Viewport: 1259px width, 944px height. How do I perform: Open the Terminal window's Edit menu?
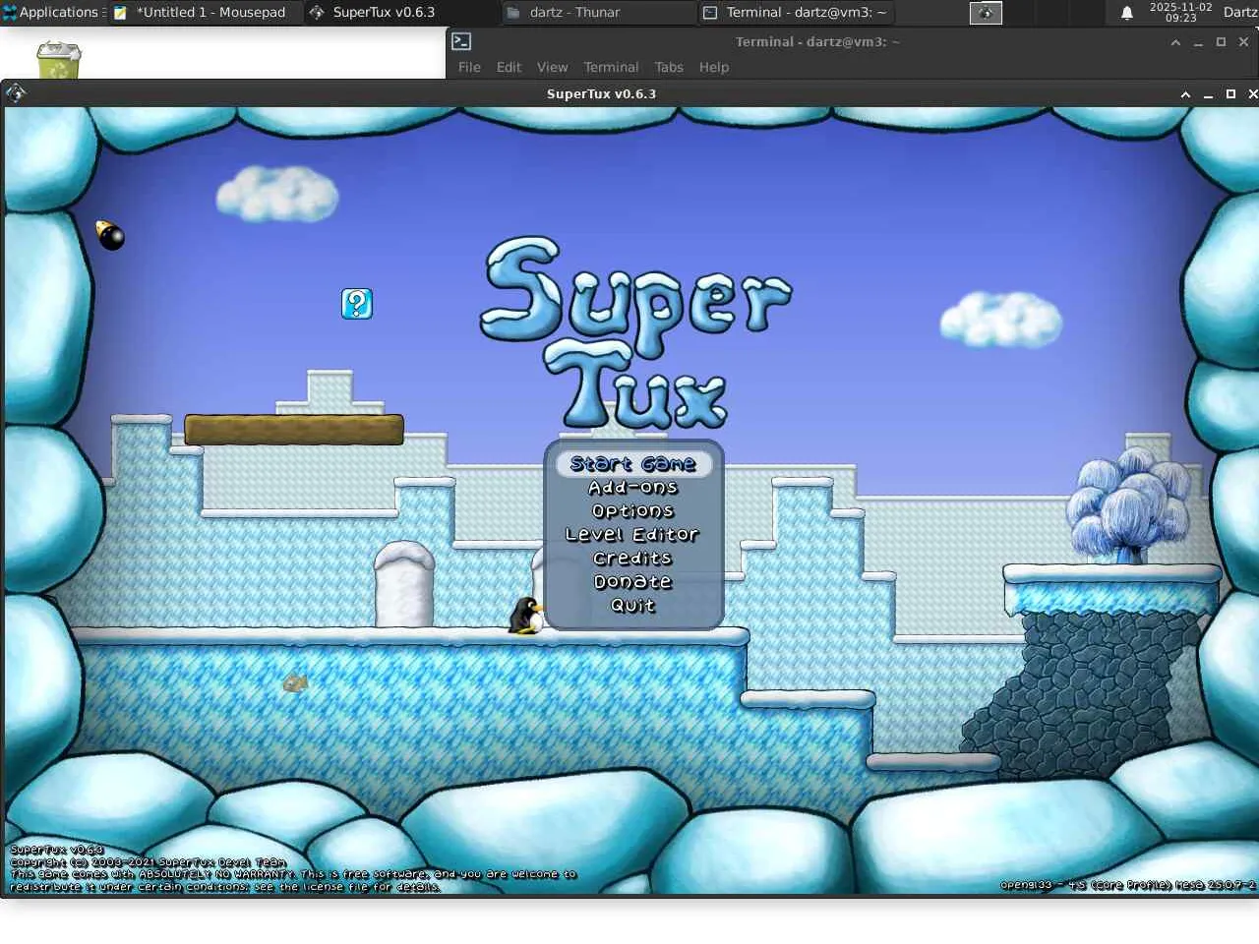(x=509, y=67)
